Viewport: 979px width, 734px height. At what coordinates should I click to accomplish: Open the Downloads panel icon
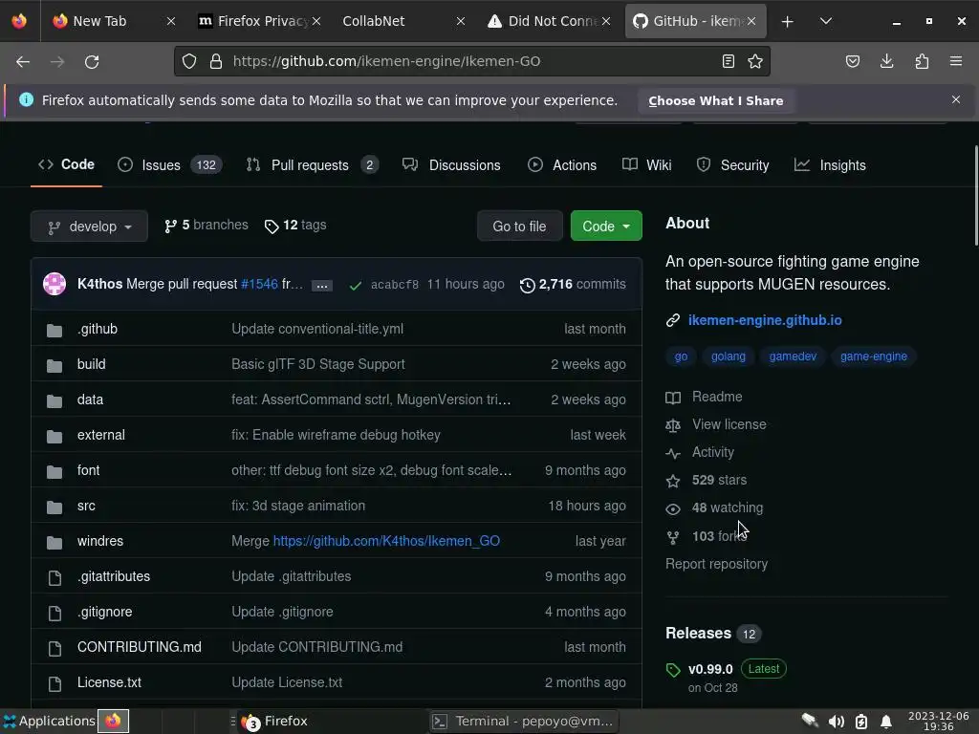(x=886, y=61)
